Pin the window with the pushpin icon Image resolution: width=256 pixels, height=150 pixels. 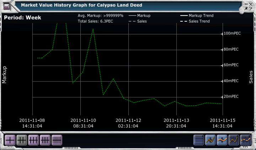tap(246, 9)
